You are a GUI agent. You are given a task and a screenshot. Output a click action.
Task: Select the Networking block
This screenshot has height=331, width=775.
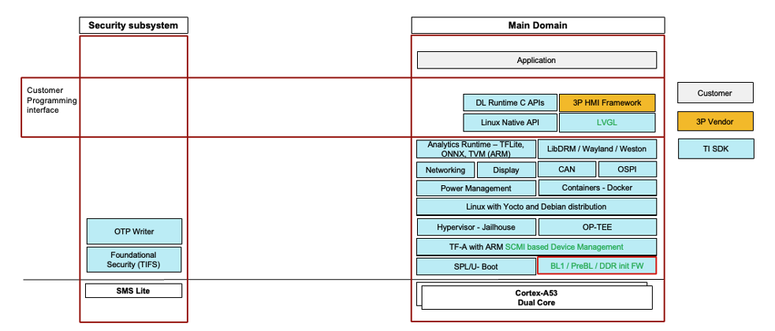point(445,169)
